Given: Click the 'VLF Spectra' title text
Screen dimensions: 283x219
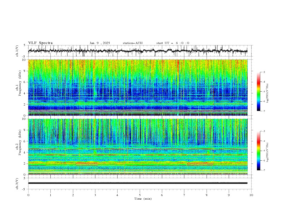Looking at the screenshot, I should [x=40, y=43].
